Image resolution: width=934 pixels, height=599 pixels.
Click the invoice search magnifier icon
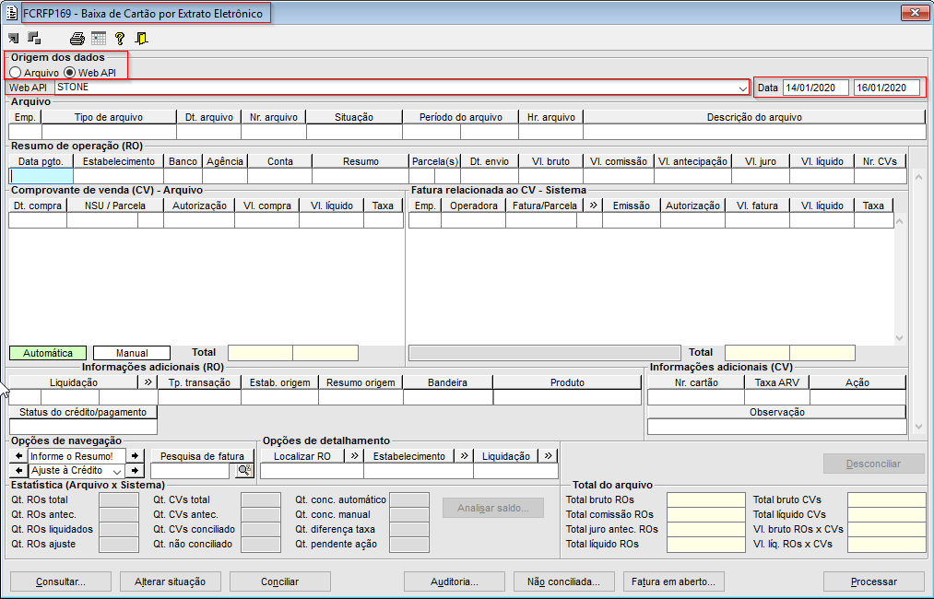245,470
